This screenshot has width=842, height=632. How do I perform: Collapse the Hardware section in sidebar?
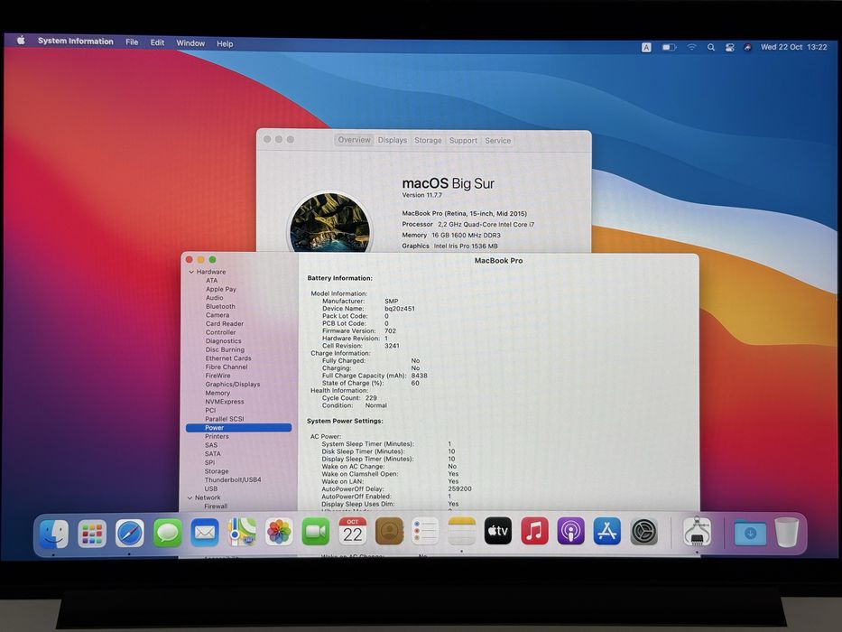click(191, 272)
